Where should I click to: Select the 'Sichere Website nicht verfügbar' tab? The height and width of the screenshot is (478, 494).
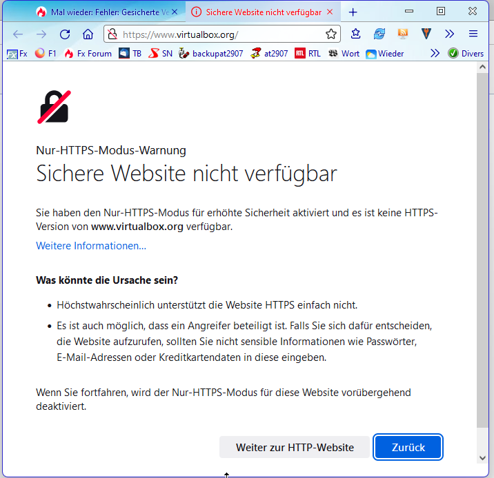(x=263, y=12)
